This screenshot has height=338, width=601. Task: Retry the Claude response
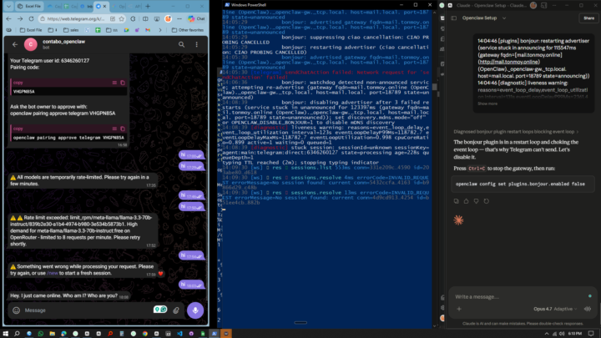tap(486, 201)
